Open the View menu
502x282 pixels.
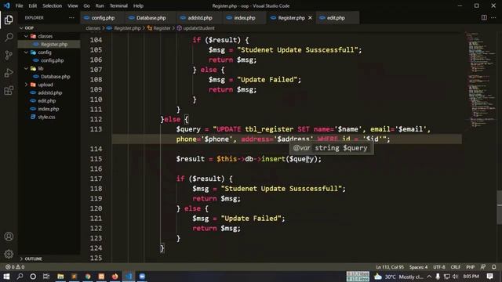pos(73,5)
